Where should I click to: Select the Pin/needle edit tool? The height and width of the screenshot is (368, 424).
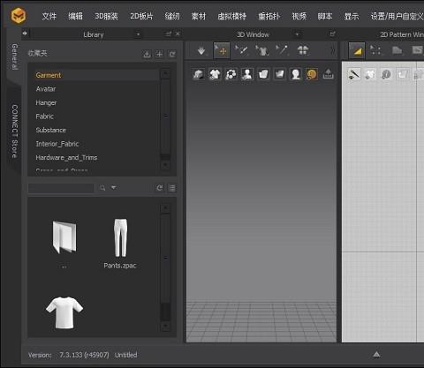coord(241,50)
